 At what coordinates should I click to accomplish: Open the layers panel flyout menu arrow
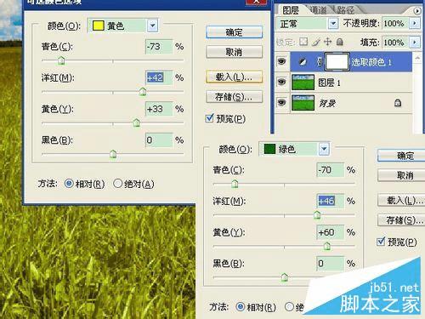point(417,11)
